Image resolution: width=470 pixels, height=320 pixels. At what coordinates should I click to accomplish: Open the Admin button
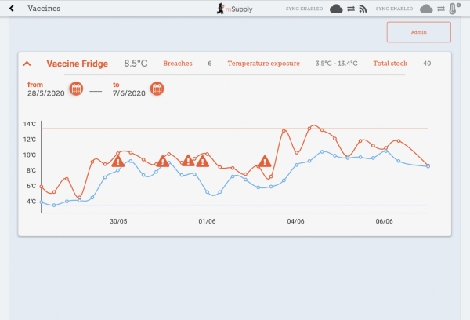[x=418, y=32]
